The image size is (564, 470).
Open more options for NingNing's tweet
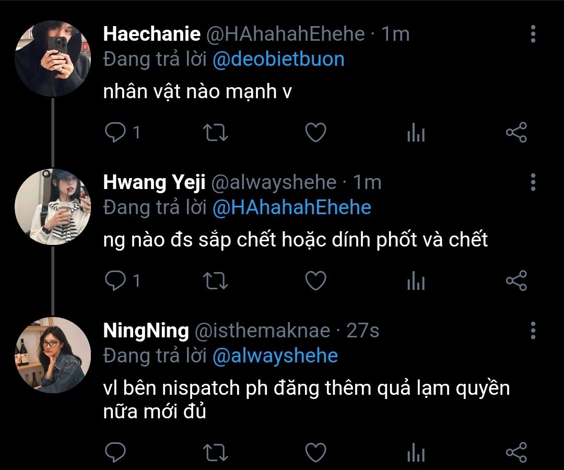coord(533,331)
